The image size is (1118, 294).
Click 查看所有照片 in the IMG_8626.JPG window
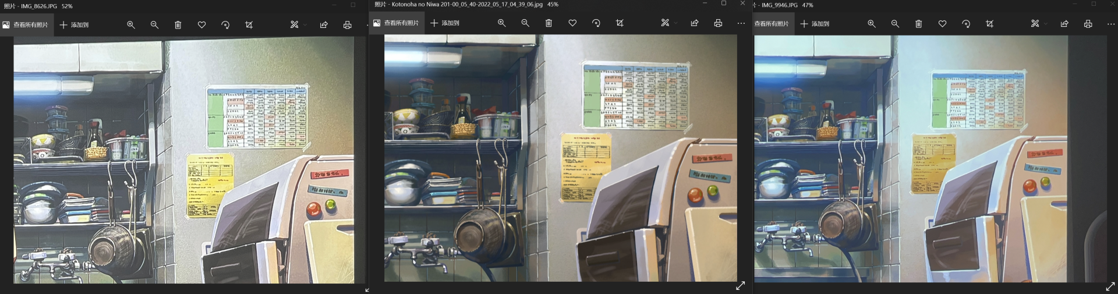coord(26,25)
